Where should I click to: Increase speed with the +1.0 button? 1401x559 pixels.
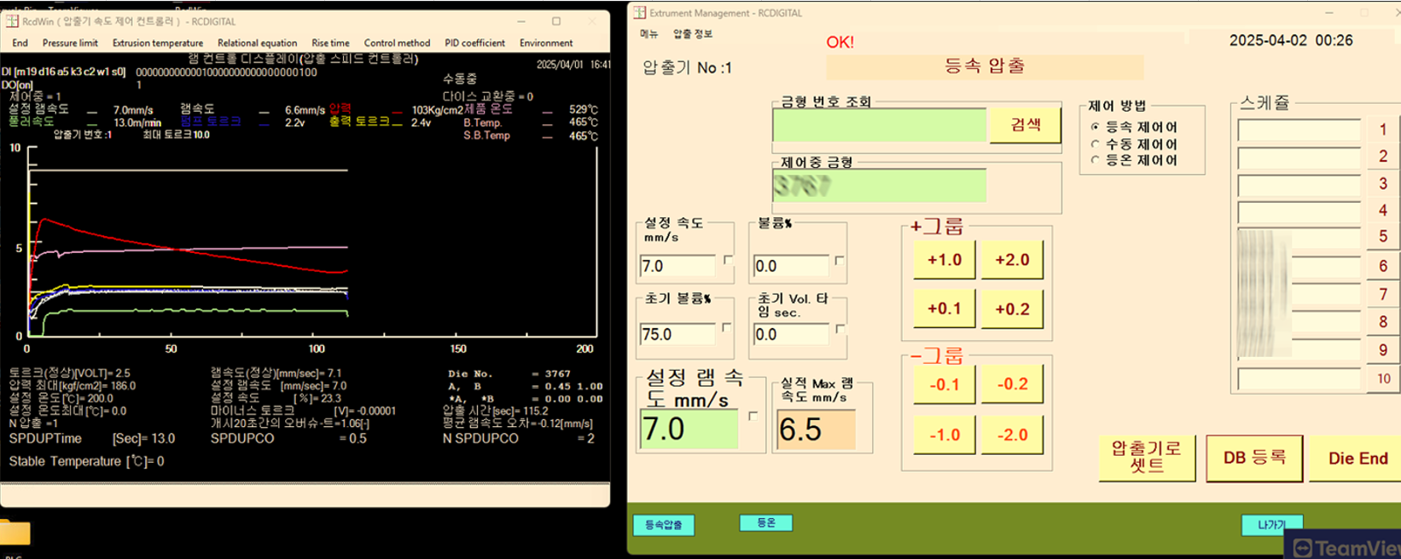coord(944,260)
